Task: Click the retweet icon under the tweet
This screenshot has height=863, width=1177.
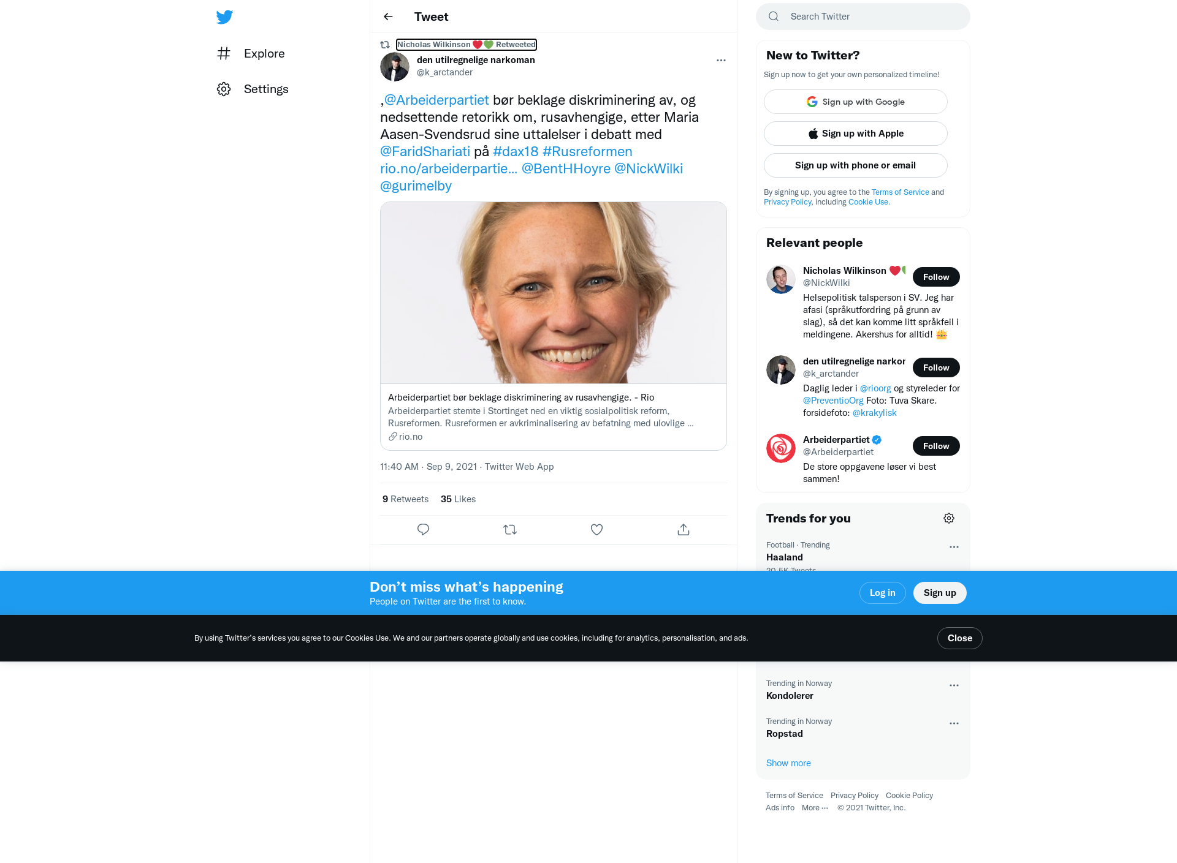Action: [510, 530]
